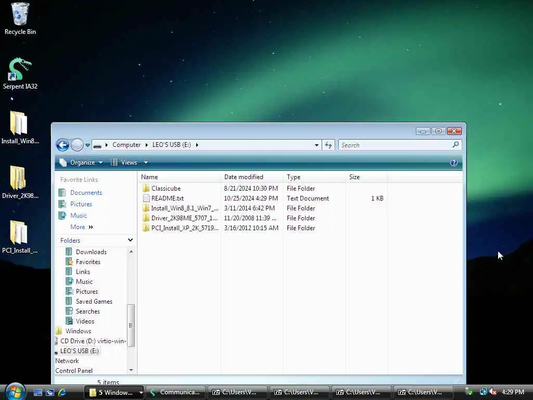Click the folder tree scroll-up arrow
Image resolution: width=533 pixels, height=400 pixels.
click(x=131, y=252)
